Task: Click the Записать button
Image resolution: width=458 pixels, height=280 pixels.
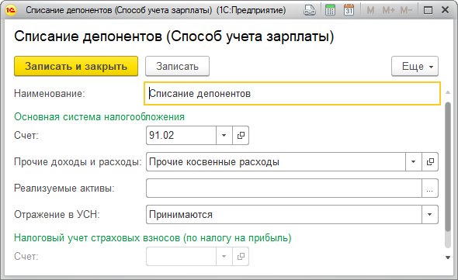Action: click(177, 66)
